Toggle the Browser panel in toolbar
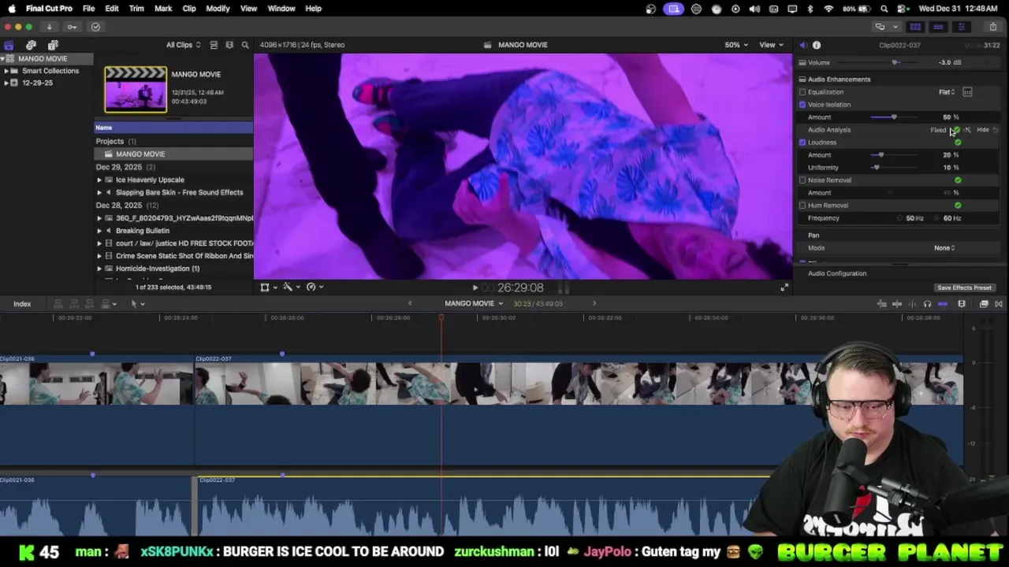Viewport: 1009px width, 567px height. [915, 27]
